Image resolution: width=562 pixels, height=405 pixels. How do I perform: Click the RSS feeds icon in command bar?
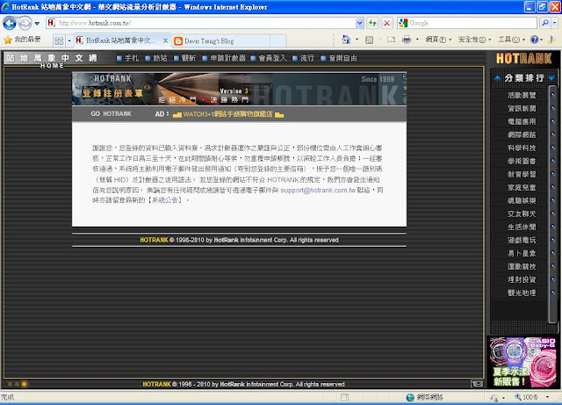[369, 40]
